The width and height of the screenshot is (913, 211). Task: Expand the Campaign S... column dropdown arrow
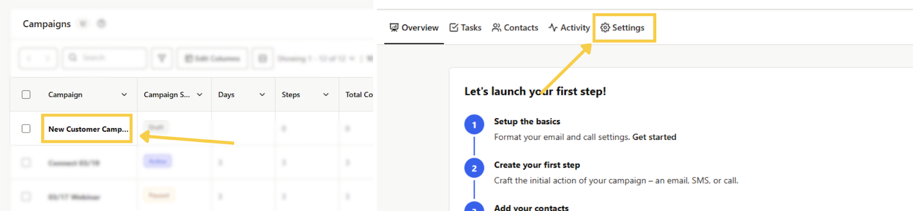click(x=200, y=95)
